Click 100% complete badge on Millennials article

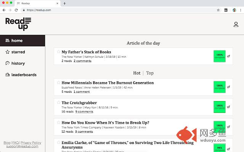click(x=220, y=87)
